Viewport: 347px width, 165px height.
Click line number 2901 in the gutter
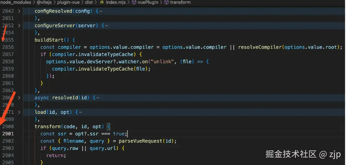coord(8,134)
